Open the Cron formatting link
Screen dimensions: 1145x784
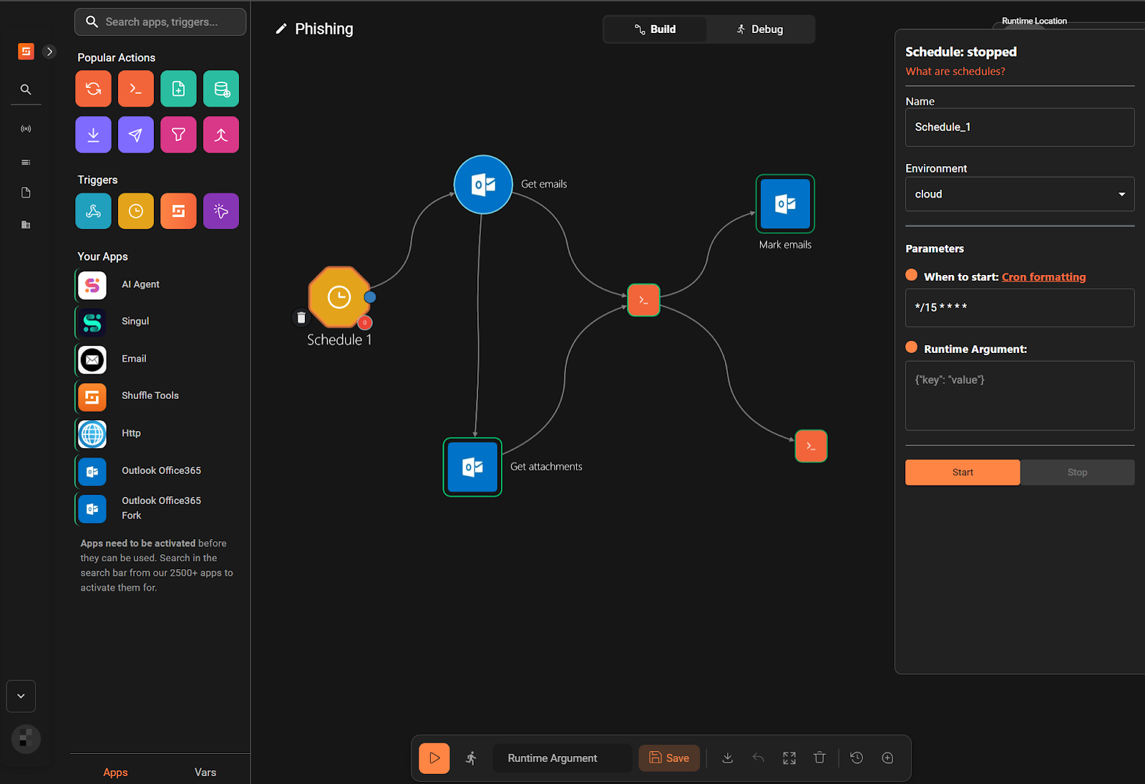[x=1043, y=276]
